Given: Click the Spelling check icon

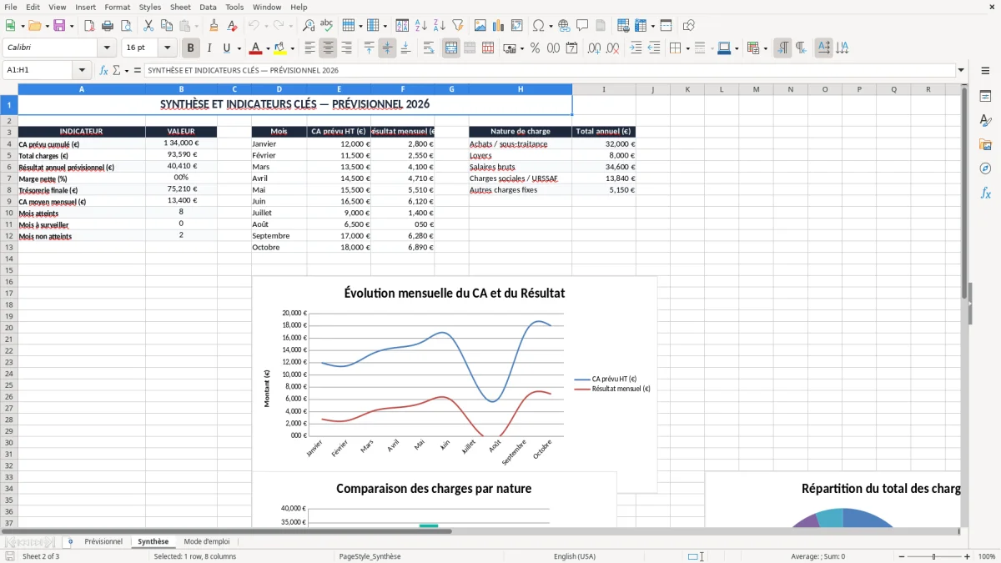Looking at the screenshot, I should click(x=327, y=26).
